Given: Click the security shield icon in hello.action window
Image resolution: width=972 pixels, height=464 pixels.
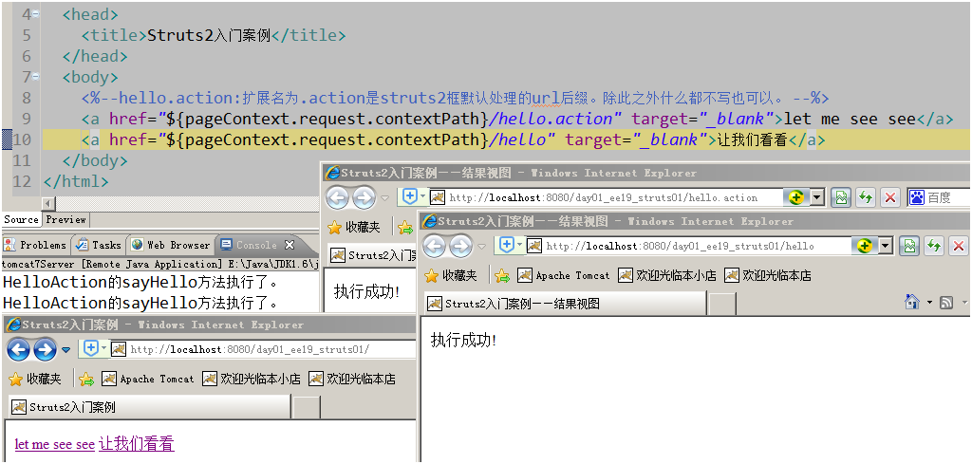Looking at the screenshot, I should click(410, 197).
